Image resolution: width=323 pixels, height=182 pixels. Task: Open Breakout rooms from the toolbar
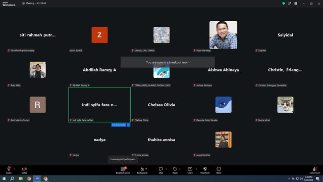123,170
